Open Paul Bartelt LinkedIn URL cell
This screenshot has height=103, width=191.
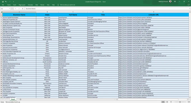click(x=154, y=79)
